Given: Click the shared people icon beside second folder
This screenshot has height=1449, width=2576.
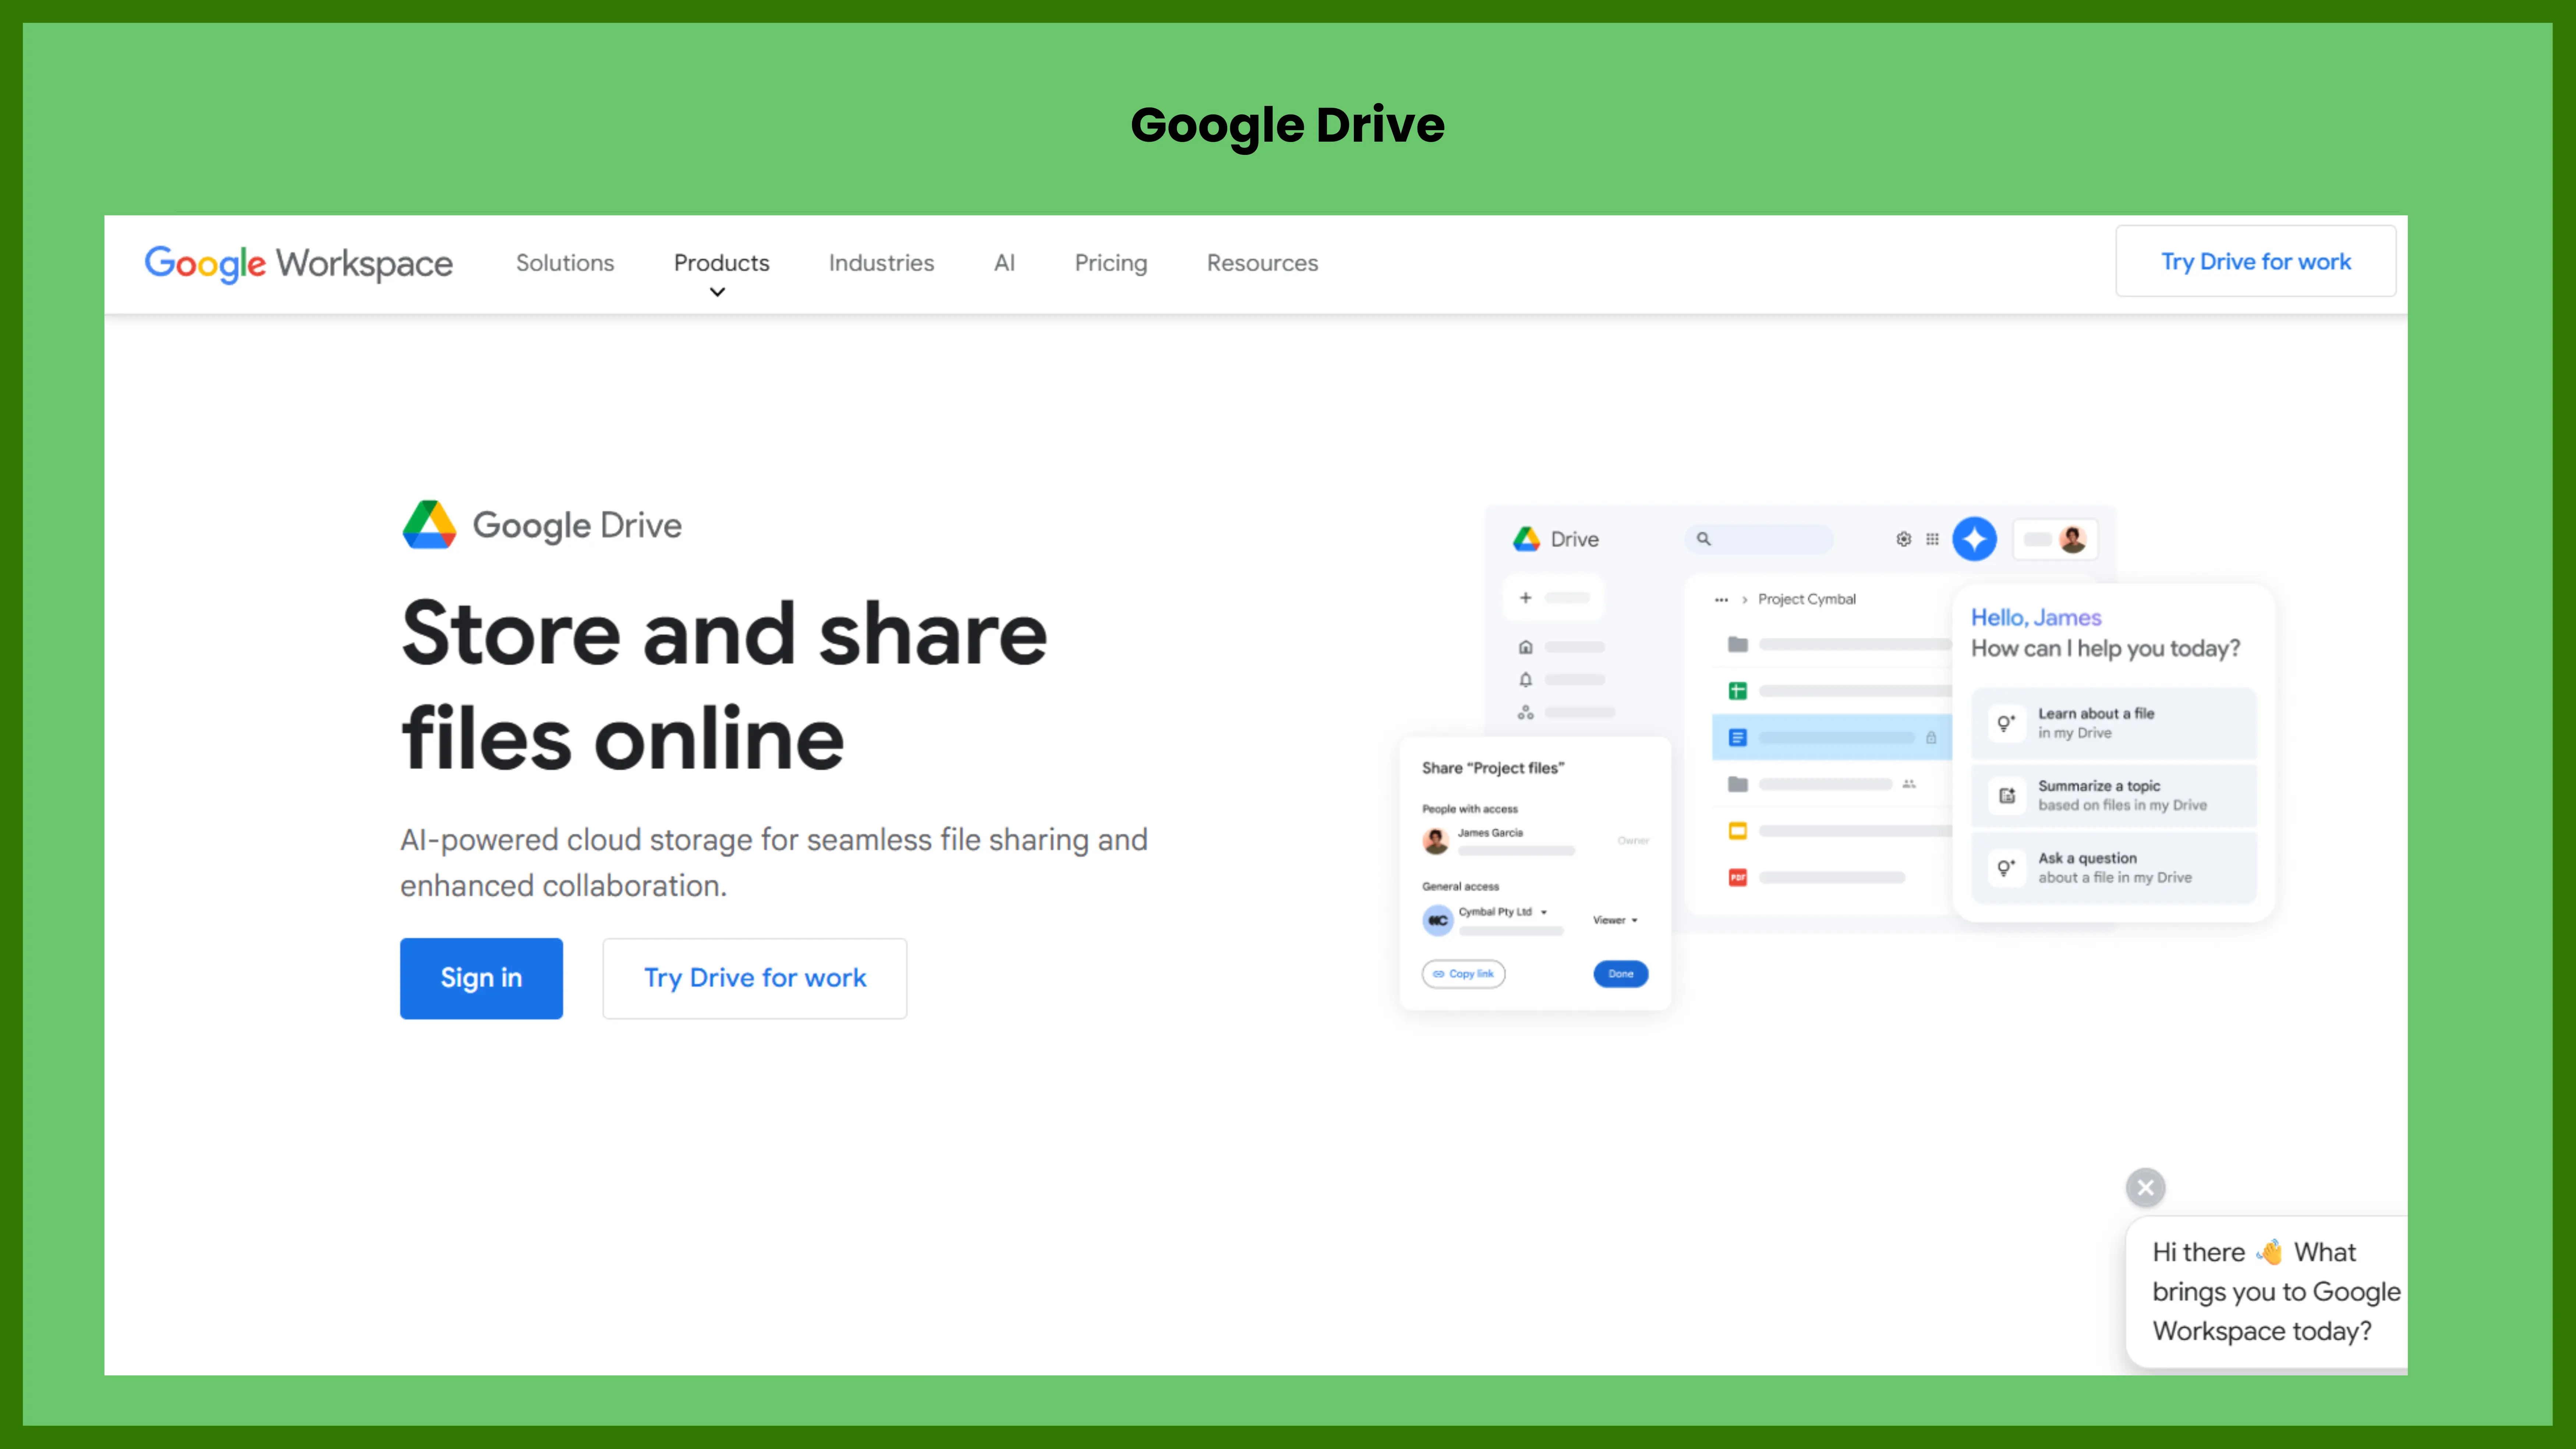Looking at the screenshot, I should coord(1909,784).
